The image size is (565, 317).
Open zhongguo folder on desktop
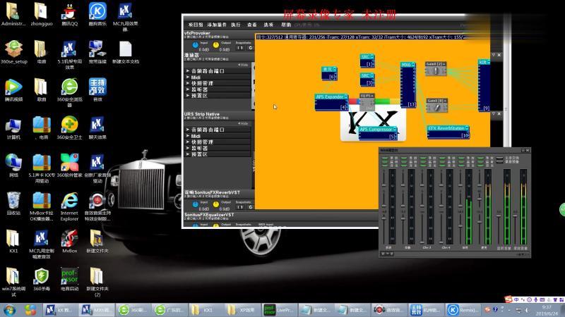tap(42, 15)
